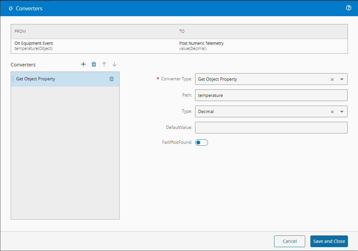This screenshot has height=251, width=358.
Task: Click into the DefaultValue text field
Action: point(271,128)
